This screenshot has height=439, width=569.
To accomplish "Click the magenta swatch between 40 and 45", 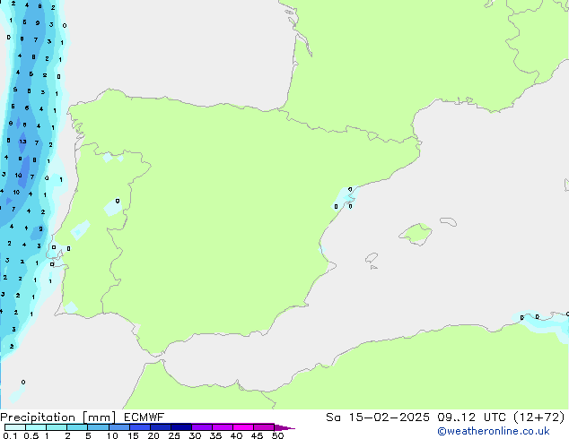I will 243,427.
